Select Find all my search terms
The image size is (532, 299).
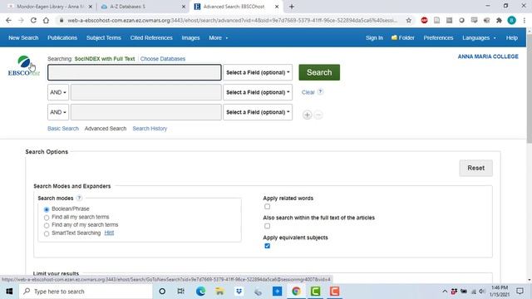[47, 218]
